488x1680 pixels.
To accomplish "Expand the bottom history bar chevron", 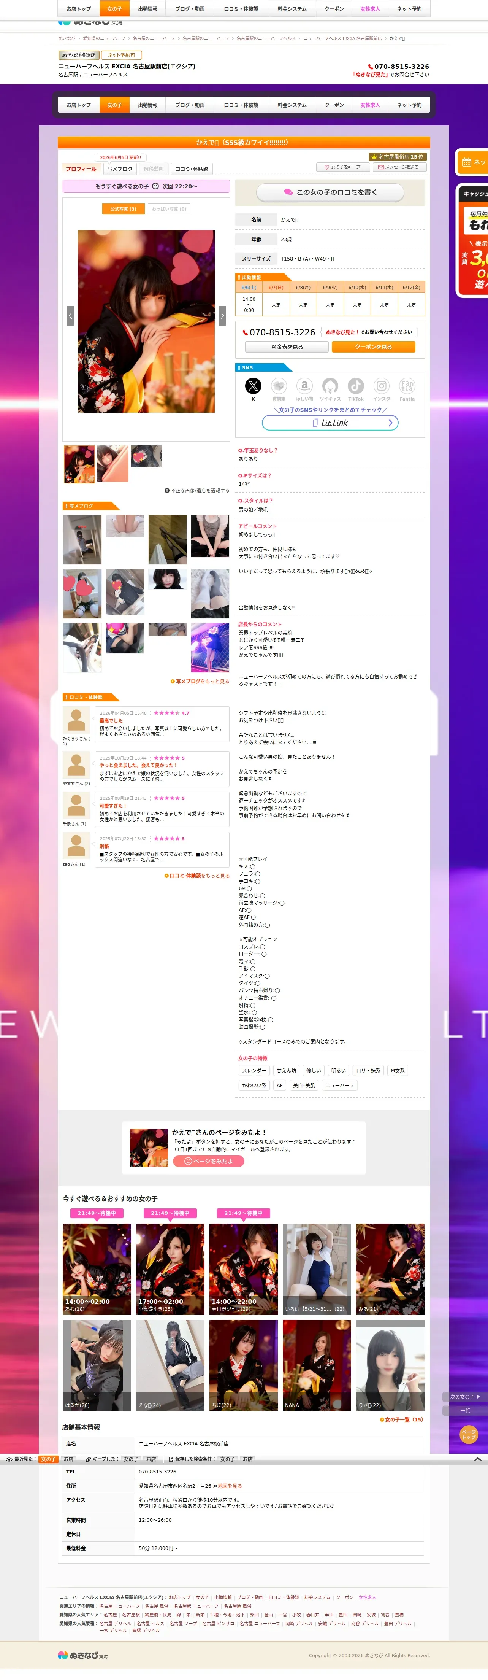I will 478,1459.
